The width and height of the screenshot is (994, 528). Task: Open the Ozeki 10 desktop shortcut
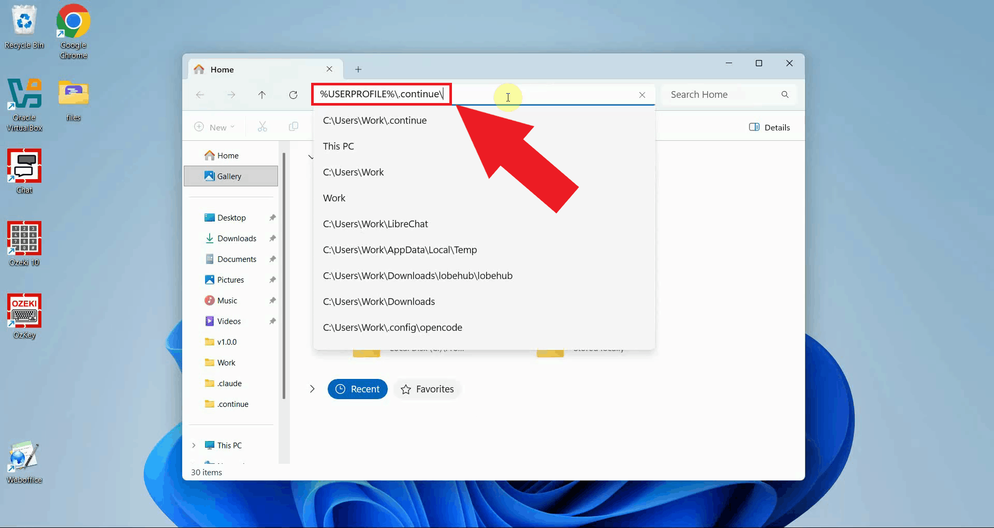[24, 244]
